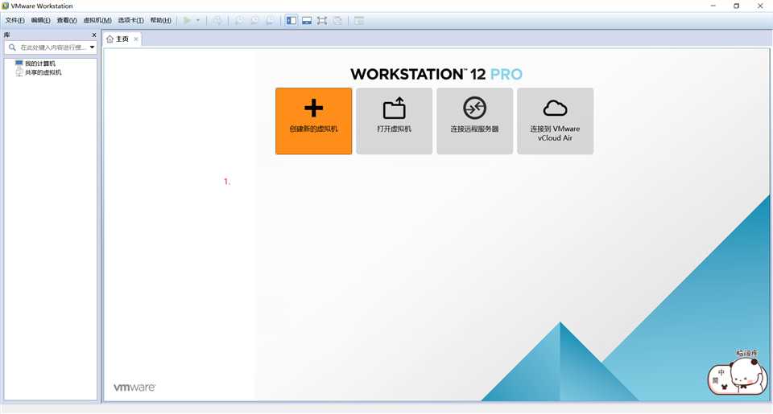
Task: Open the 虚拟机(M) menu
Action: click(97, 20)
